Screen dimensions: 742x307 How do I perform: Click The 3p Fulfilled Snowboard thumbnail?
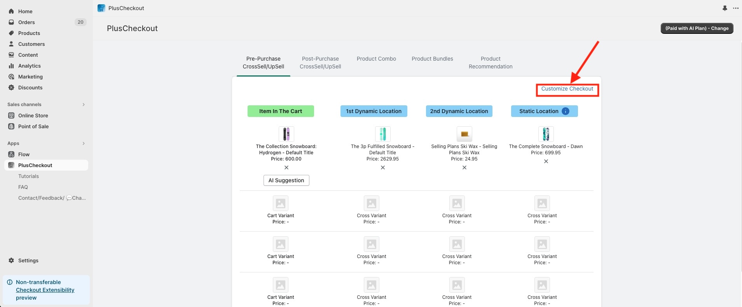pos(382,134)
